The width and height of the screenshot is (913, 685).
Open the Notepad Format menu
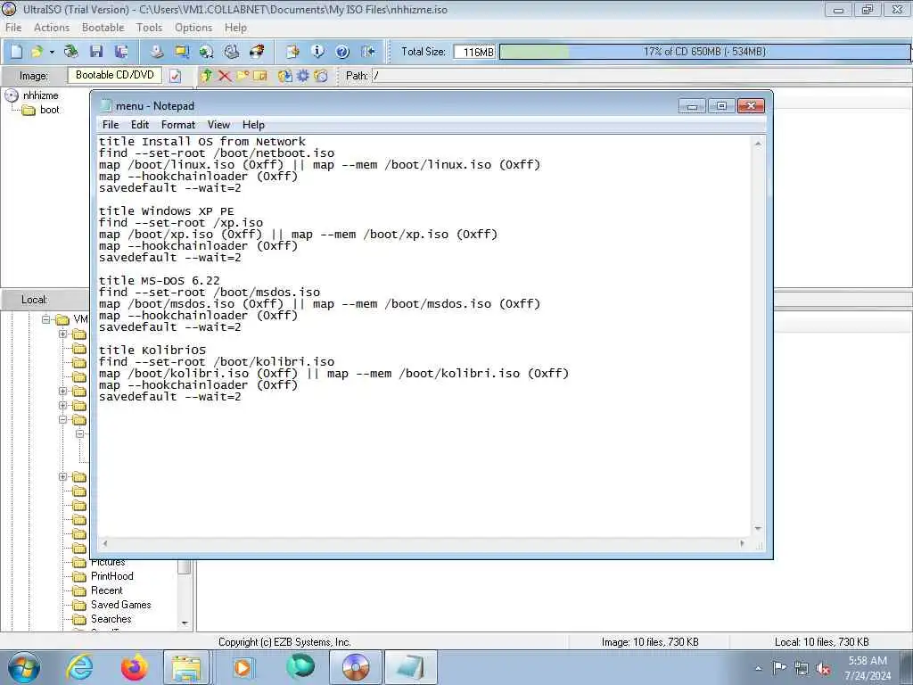[x=178, y=125]
